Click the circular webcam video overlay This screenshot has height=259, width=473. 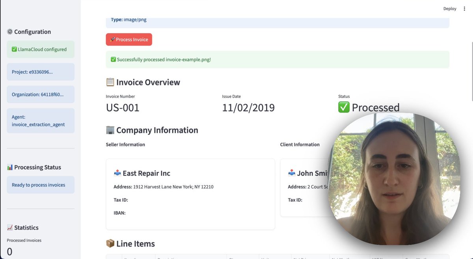394,179
